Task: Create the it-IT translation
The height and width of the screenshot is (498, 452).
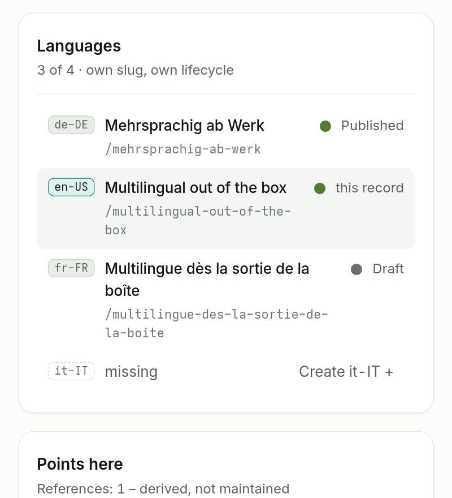Action: tap(346, 372)
